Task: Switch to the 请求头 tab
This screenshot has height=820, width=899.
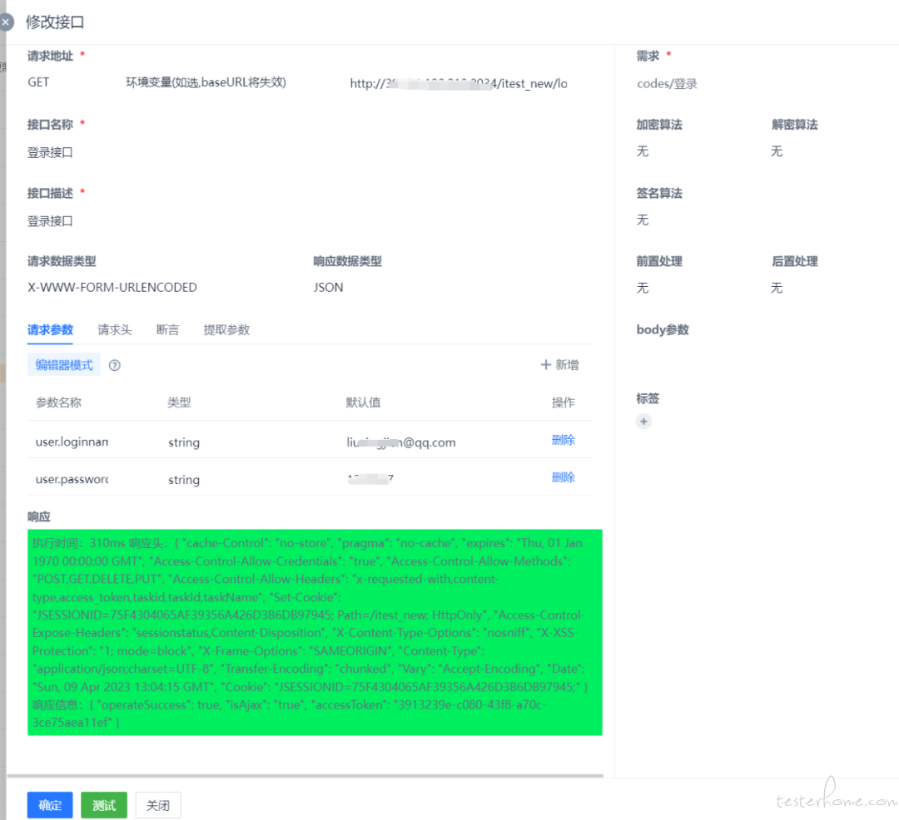Action: [x=115, y=330]
